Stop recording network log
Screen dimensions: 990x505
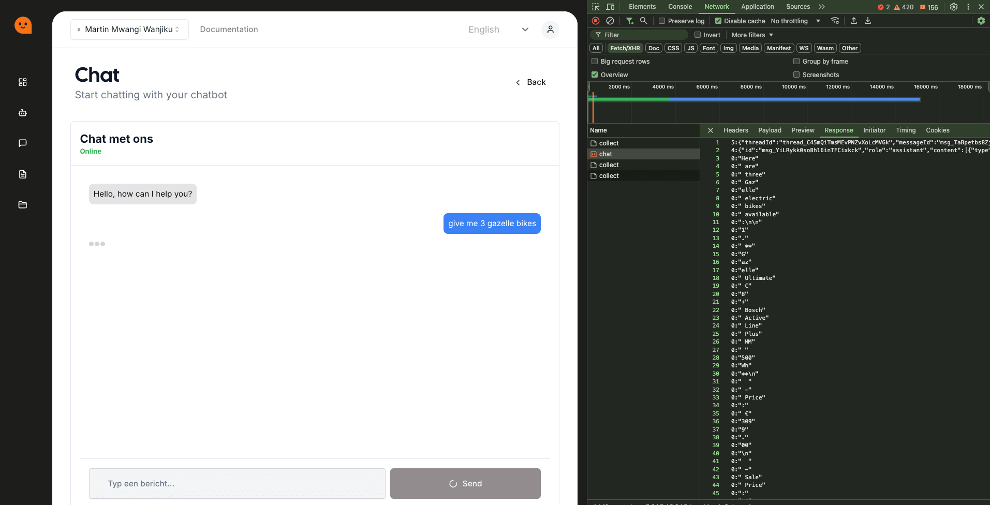pos(596,21)
